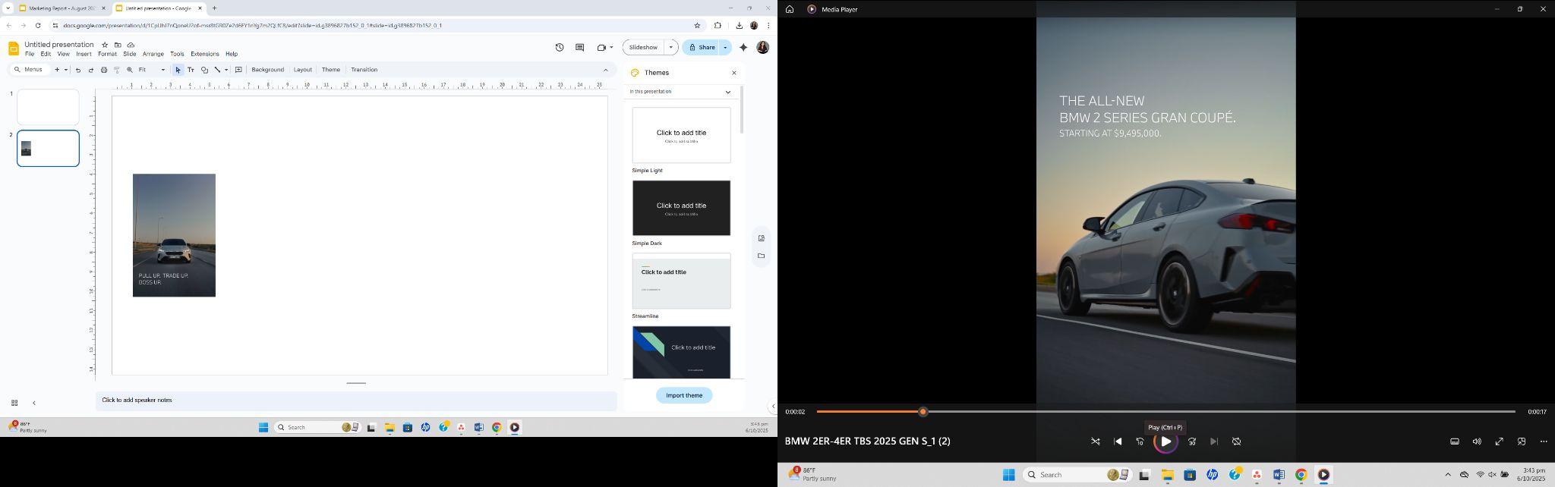
Task: Expand the line tool dropdown arrow
Action: pyautogui.click(x=226, y=70)
